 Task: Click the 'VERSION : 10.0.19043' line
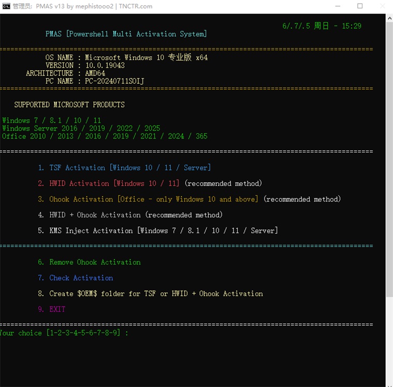tap(85, 65)
